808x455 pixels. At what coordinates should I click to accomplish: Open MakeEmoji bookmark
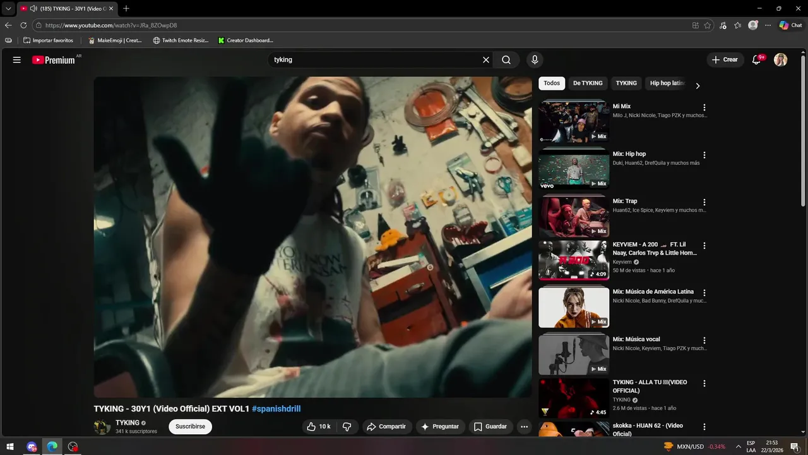click(114, 40)
